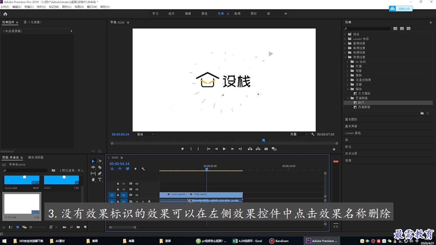Toggle V3 track output eye

click(137, 183)
